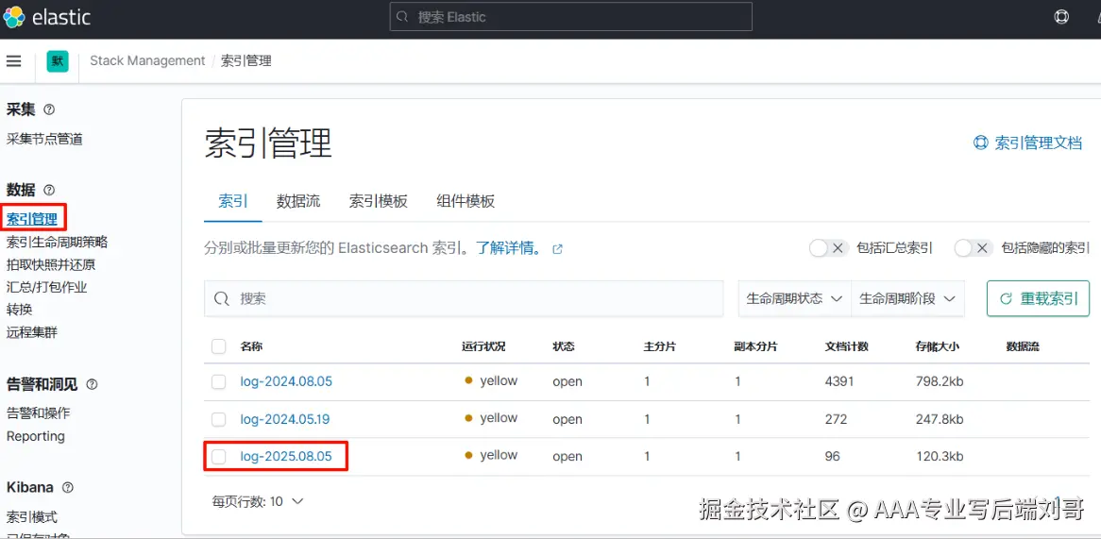Click storage size 798.2kb
This screenshot has height=539, width=1101.
[940, 381]
